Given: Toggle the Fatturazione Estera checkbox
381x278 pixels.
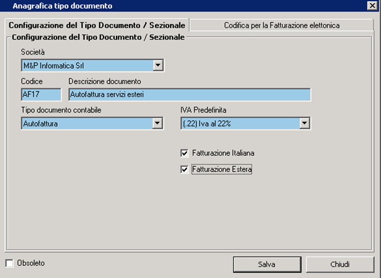Looking at the screenshot, I should [184, 169].
